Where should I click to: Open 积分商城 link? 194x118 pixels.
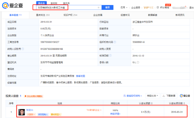click(164, 8)
